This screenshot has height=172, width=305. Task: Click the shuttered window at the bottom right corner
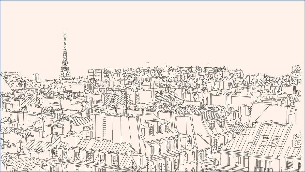[x=291, y=165]
